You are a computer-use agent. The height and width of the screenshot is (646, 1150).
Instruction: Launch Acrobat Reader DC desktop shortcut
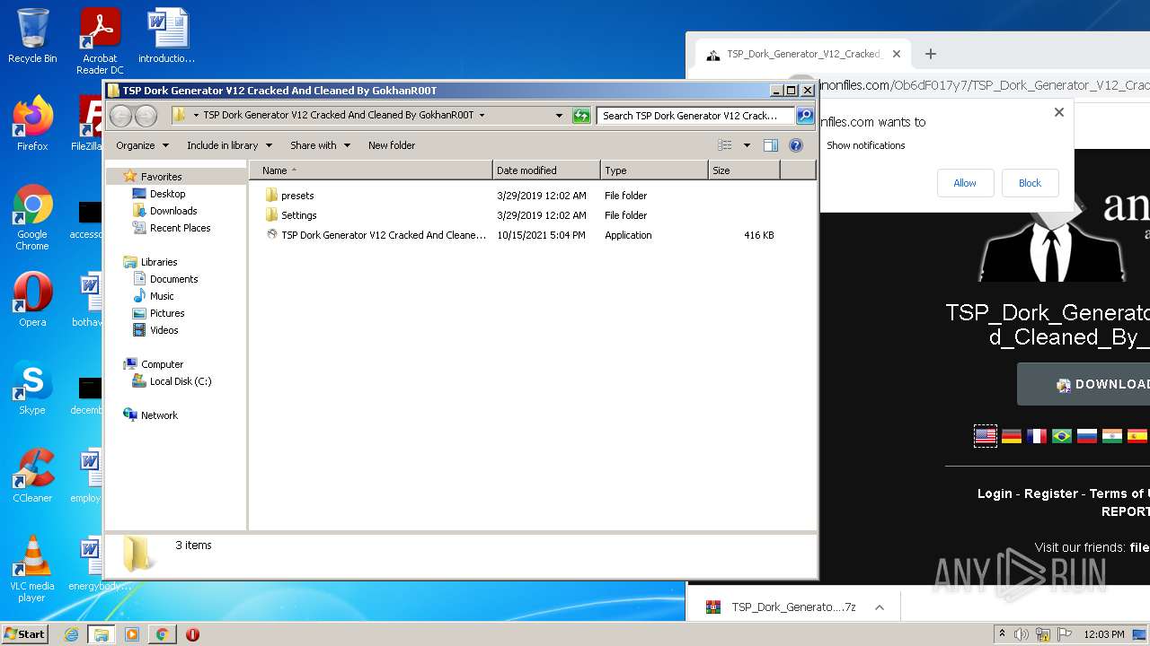tap(100, 42)
